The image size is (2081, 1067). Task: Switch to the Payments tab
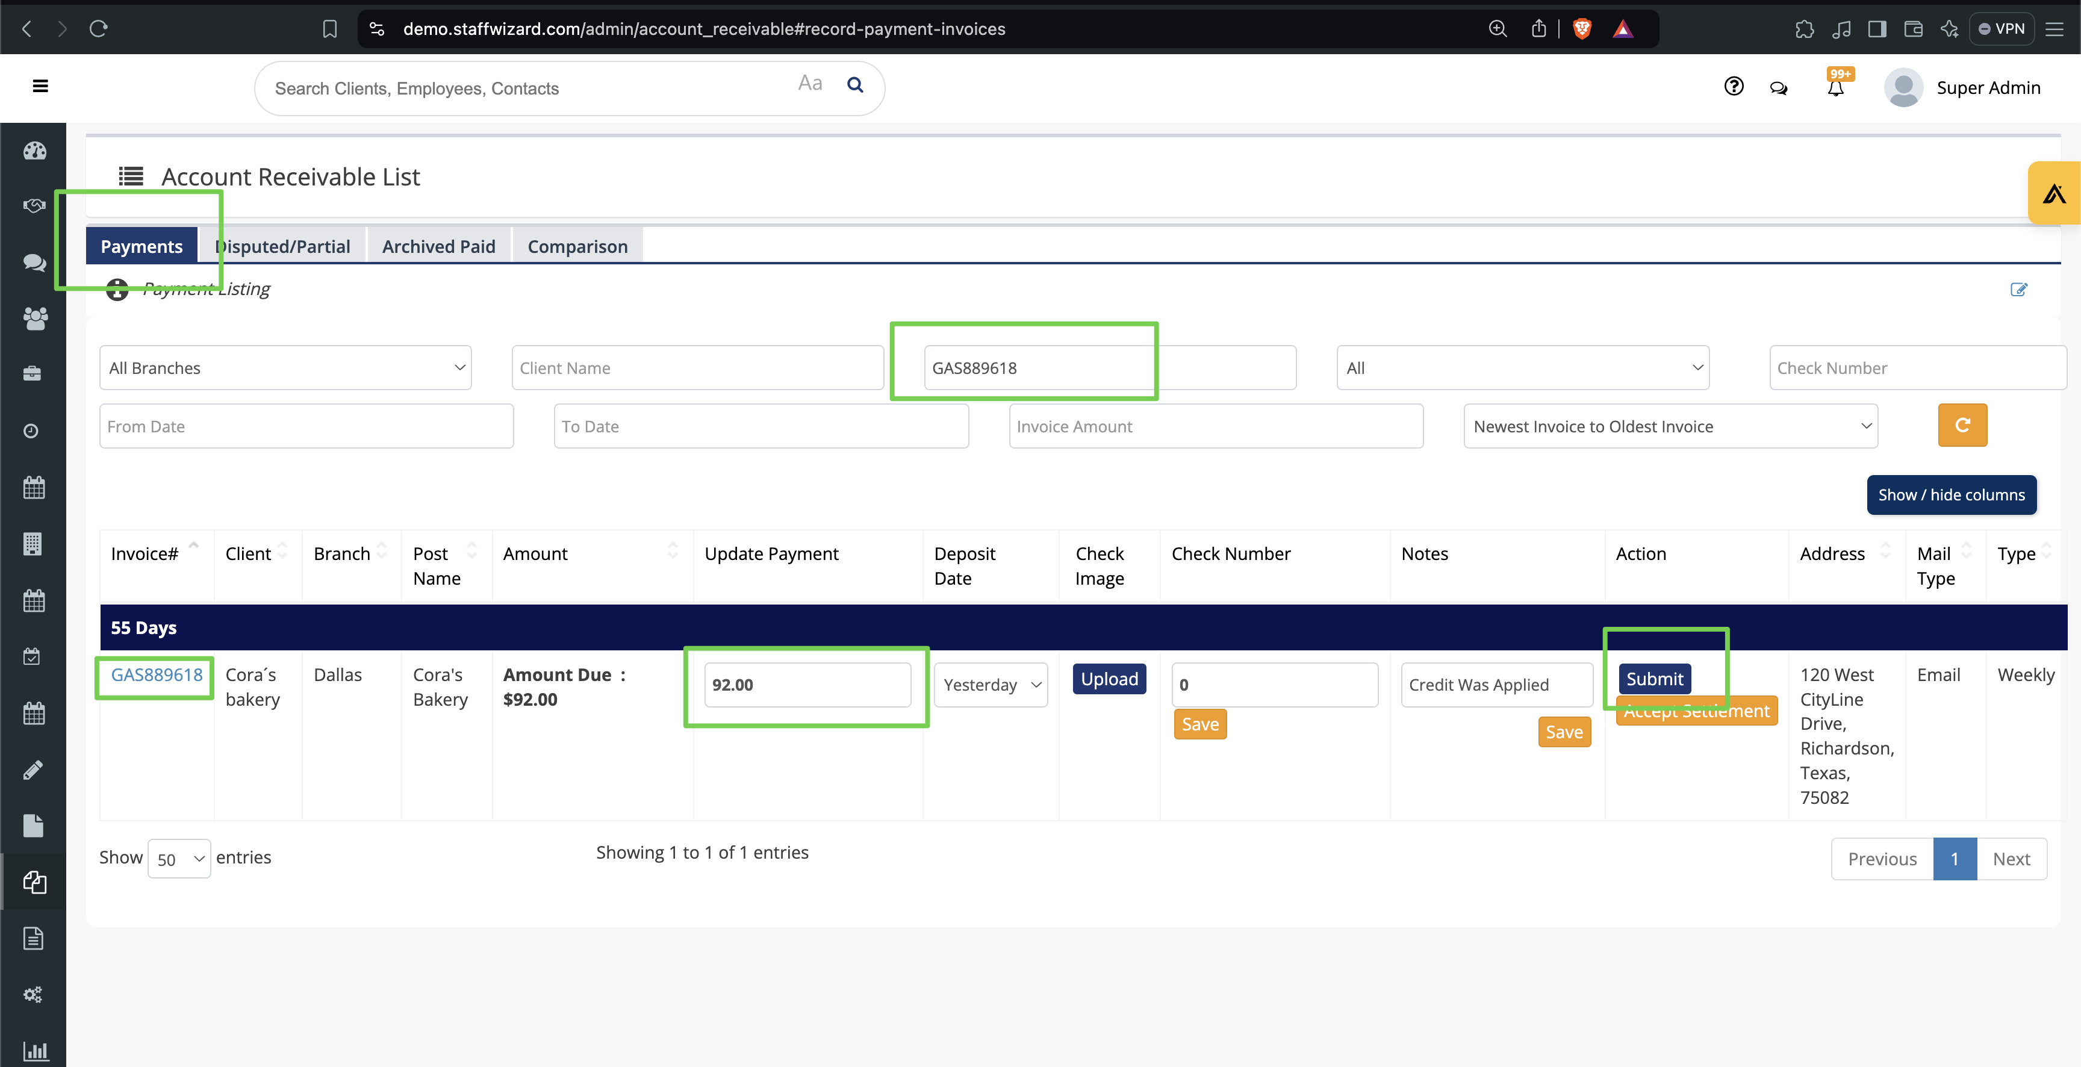pyautogui.click(x=142, y=246)
